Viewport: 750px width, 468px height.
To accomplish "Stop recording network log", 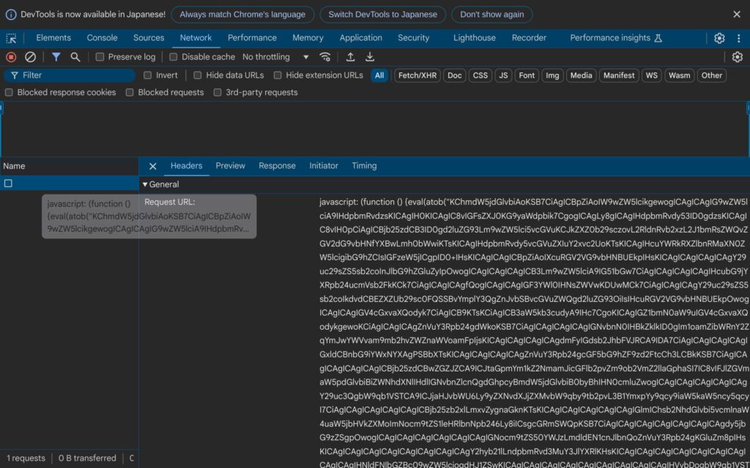I will (11, 57).
